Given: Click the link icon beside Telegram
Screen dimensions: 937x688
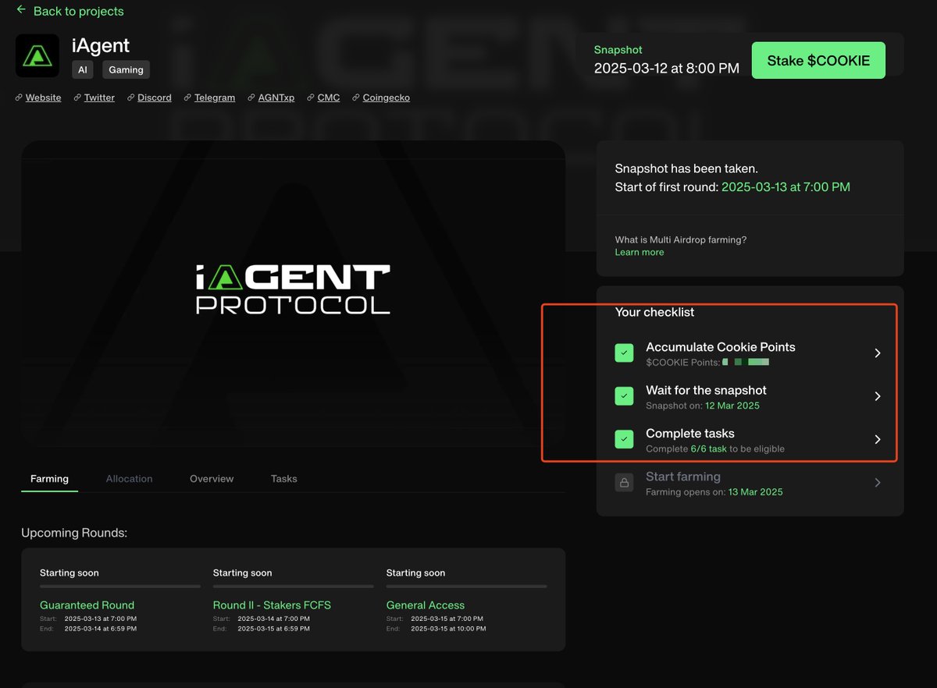Looking at the screenshot, I should 187,98.
